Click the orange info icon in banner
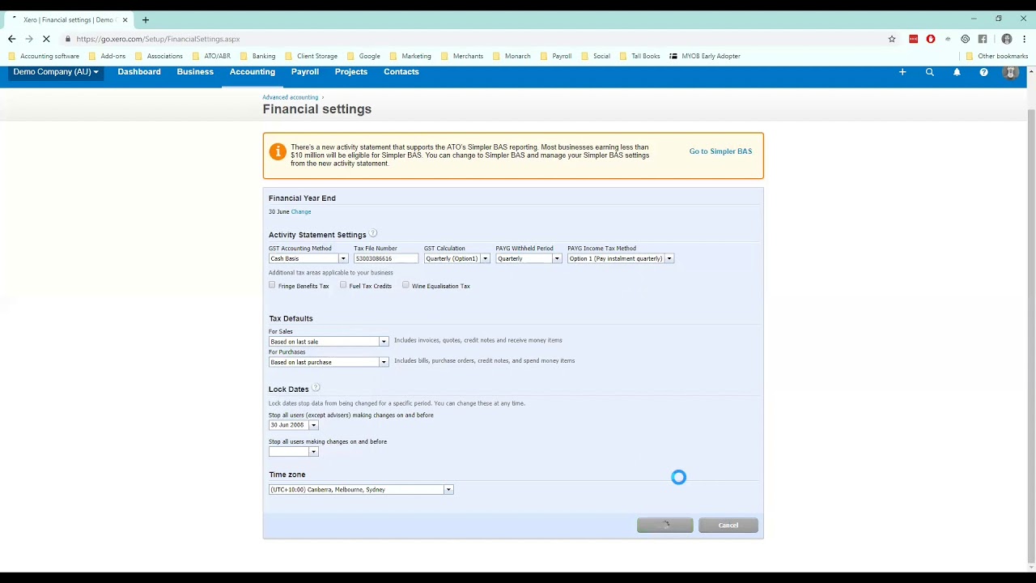 [x=278, y=151]
